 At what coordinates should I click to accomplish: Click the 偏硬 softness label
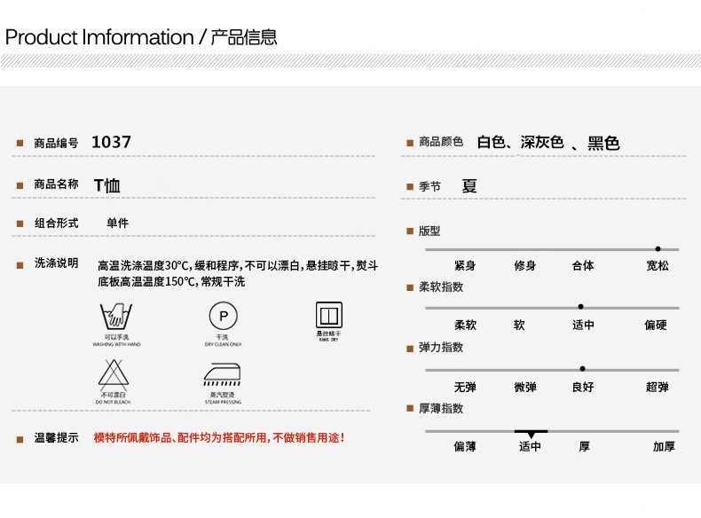point(656,325)
